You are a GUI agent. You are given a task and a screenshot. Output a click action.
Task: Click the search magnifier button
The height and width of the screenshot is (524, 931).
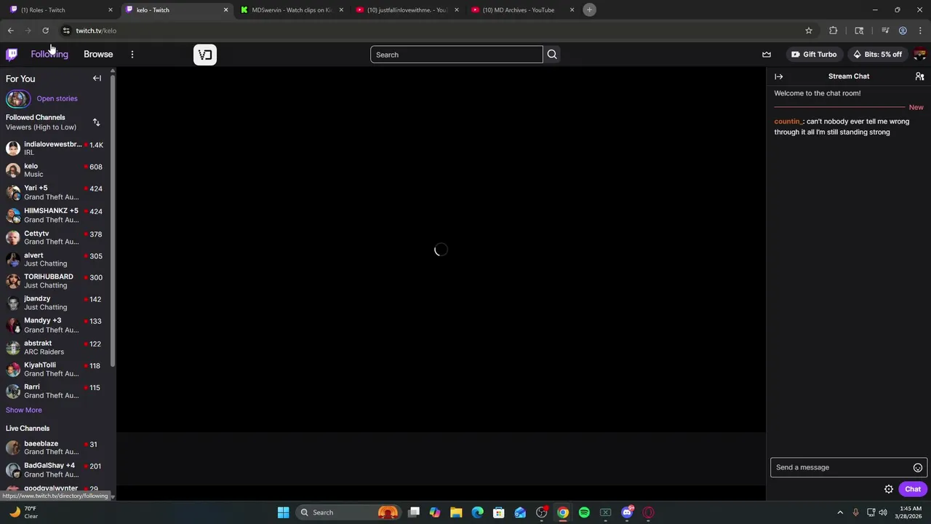coord(552,55)
